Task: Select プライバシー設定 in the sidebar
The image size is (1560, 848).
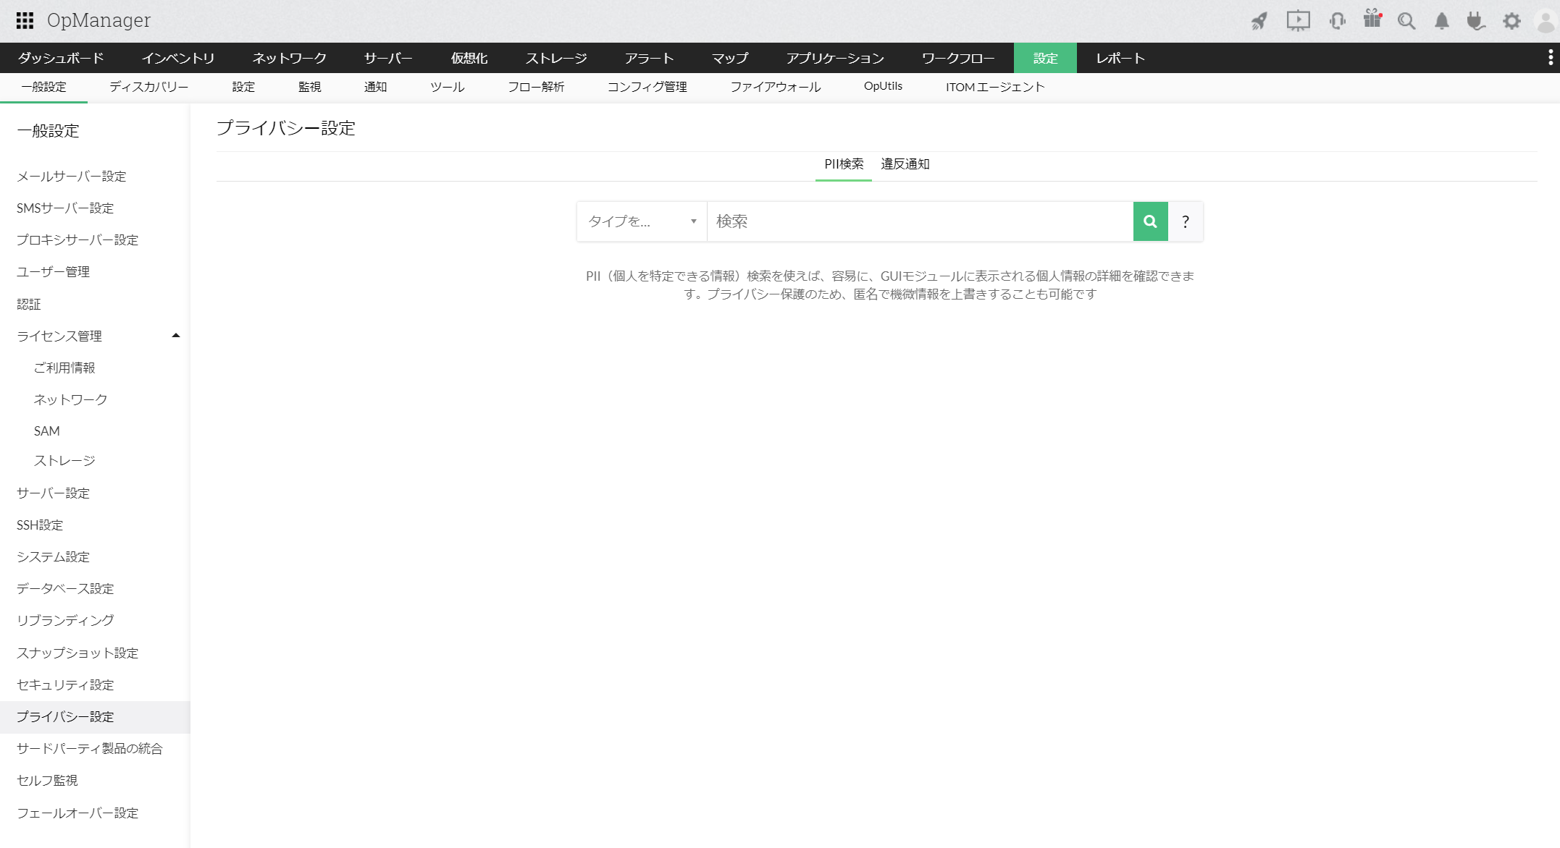Action: 64,717
